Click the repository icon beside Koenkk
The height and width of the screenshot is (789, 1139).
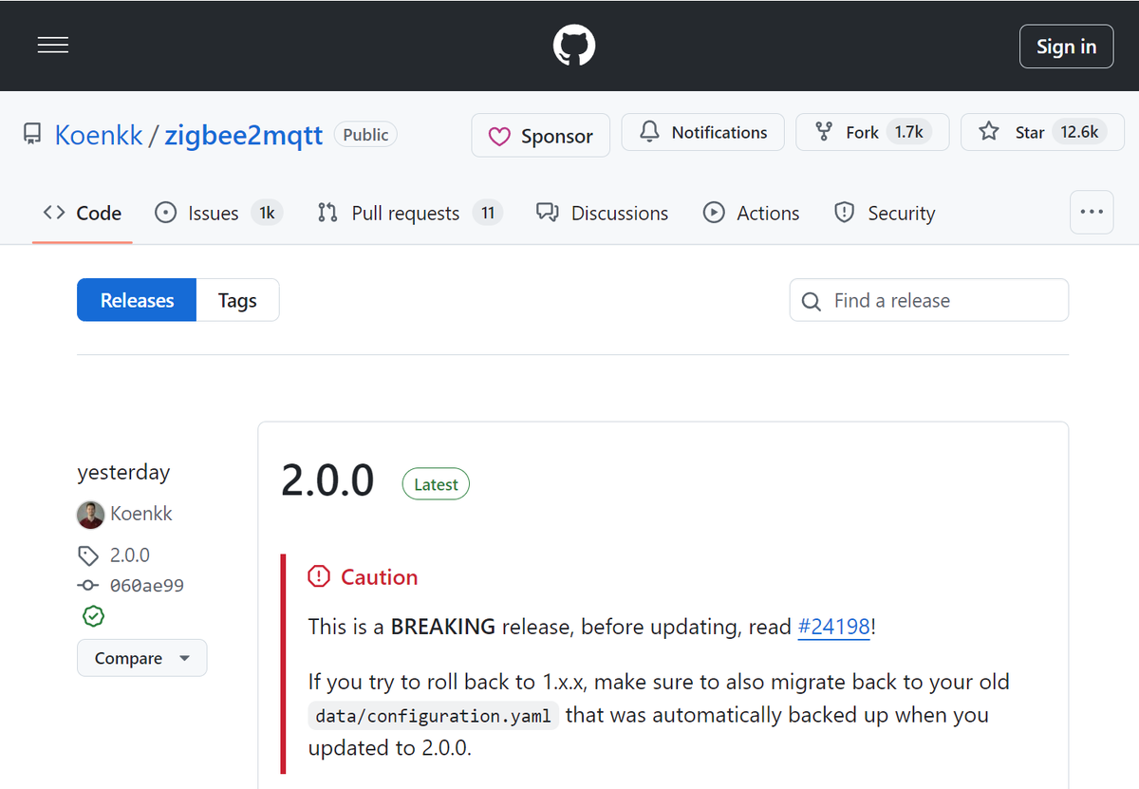click(x=33, y=134)
